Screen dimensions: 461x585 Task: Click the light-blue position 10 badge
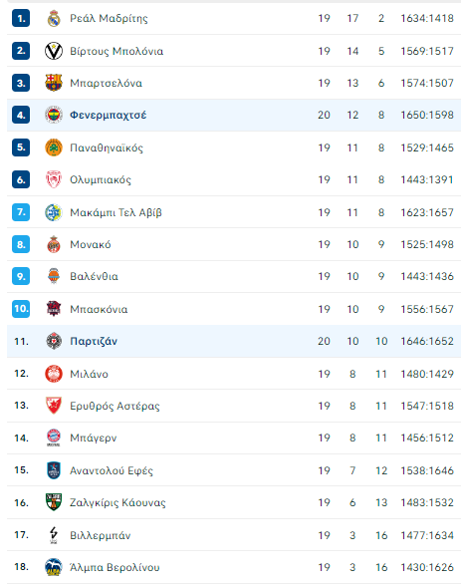tap(21, 309)
